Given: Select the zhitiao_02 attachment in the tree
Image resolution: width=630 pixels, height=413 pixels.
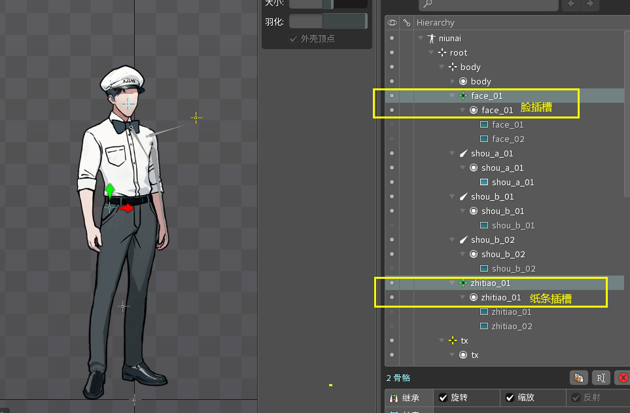Looking at the screenshot, I should click(x=512, y=327).
